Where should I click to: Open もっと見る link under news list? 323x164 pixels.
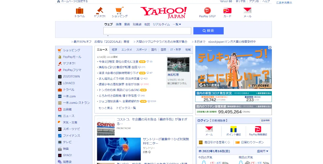pyautogui.click(x=106, y=108)
